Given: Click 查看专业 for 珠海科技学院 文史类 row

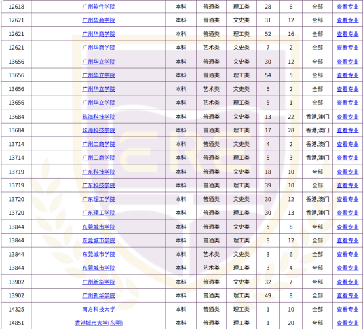Looking at the screenshot, I should (x=347, y=117).
